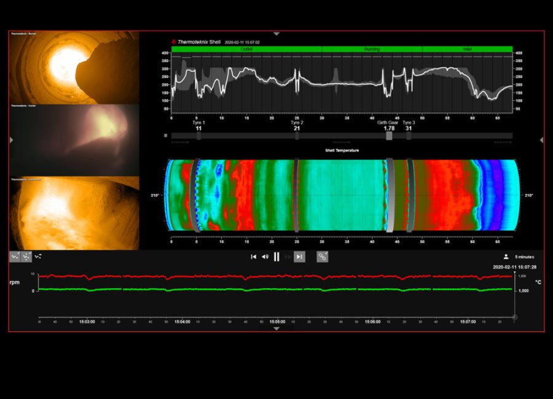
Task: Jump to the end of the recording
Action: pyautogui.click(x=299, y=257)
